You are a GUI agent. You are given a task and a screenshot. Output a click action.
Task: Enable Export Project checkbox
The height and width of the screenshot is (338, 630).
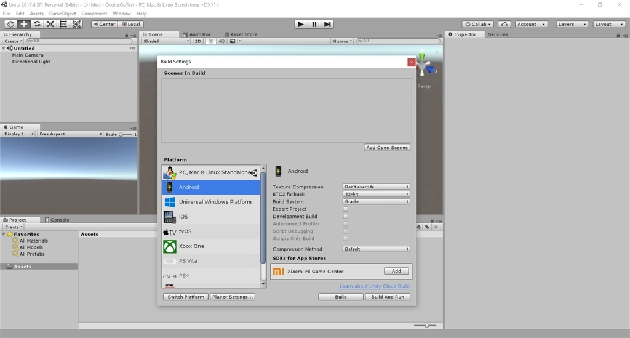tap(346, 209)
